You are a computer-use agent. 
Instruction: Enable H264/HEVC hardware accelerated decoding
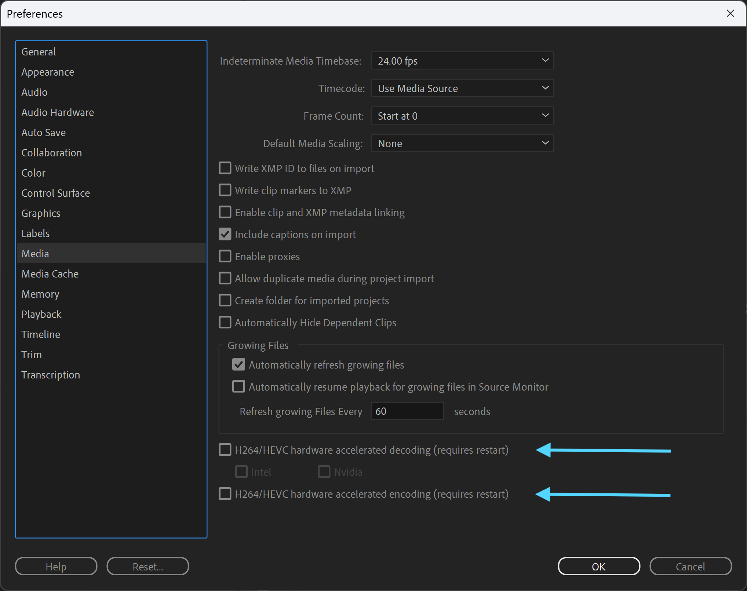click(x=225, y=449)
